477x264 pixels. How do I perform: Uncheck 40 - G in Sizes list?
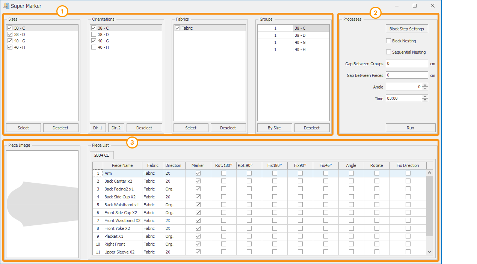(10, 41)
